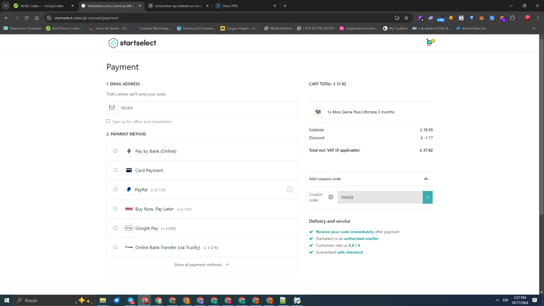
Task: Switch to the screenshot-api tab
Action: (x=178, y=6)
